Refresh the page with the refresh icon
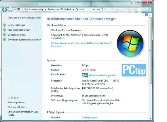 click(98, 9)
